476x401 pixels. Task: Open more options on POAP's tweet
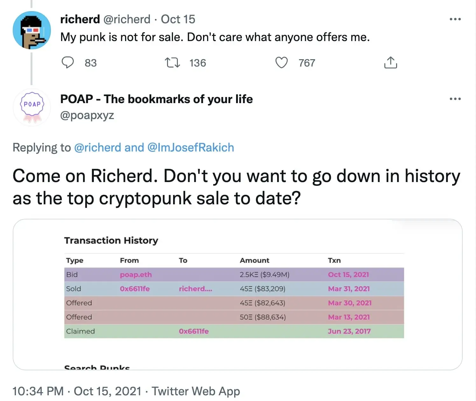click(455, 99)
